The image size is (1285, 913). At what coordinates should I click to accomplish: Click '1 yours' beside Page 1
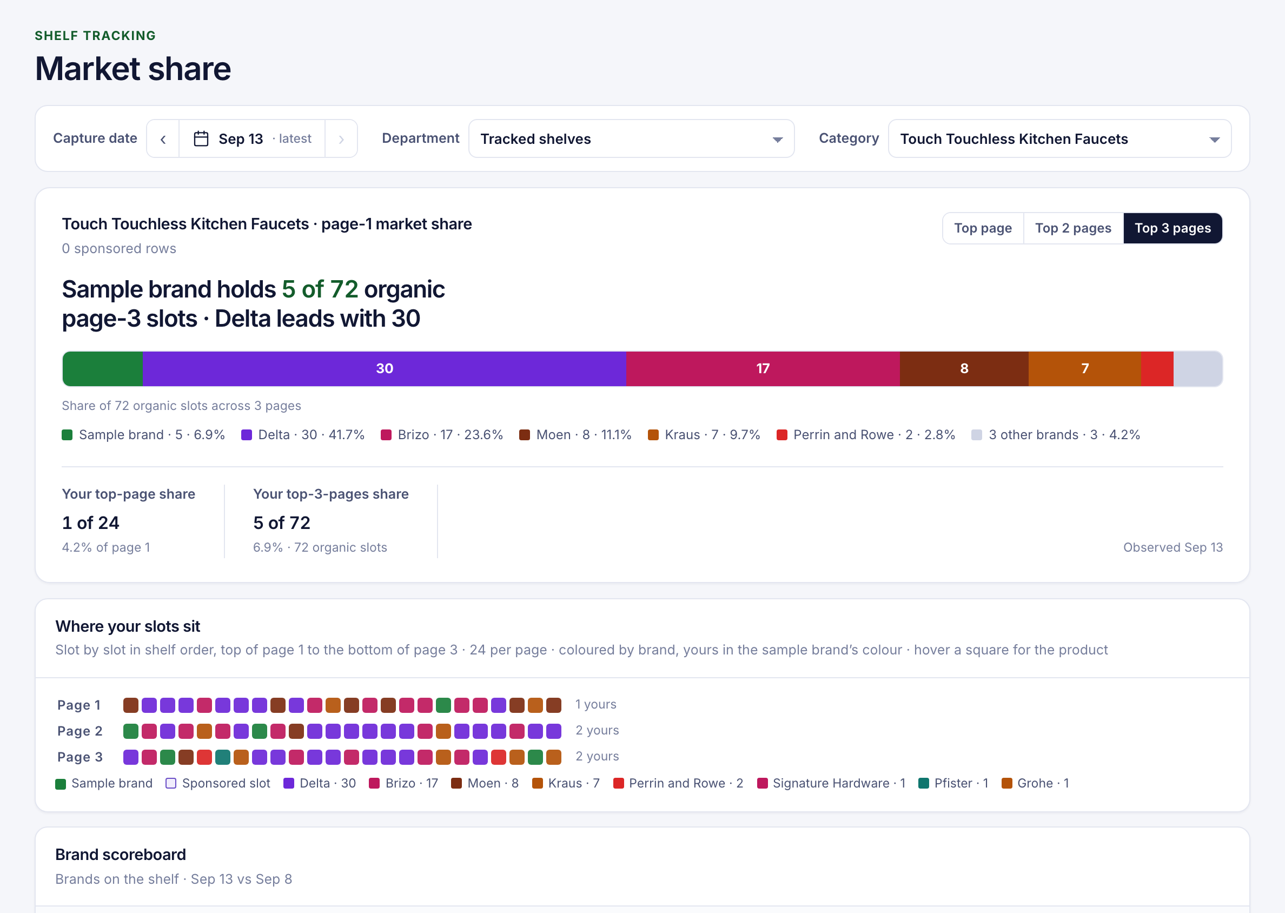coord(596,704)
